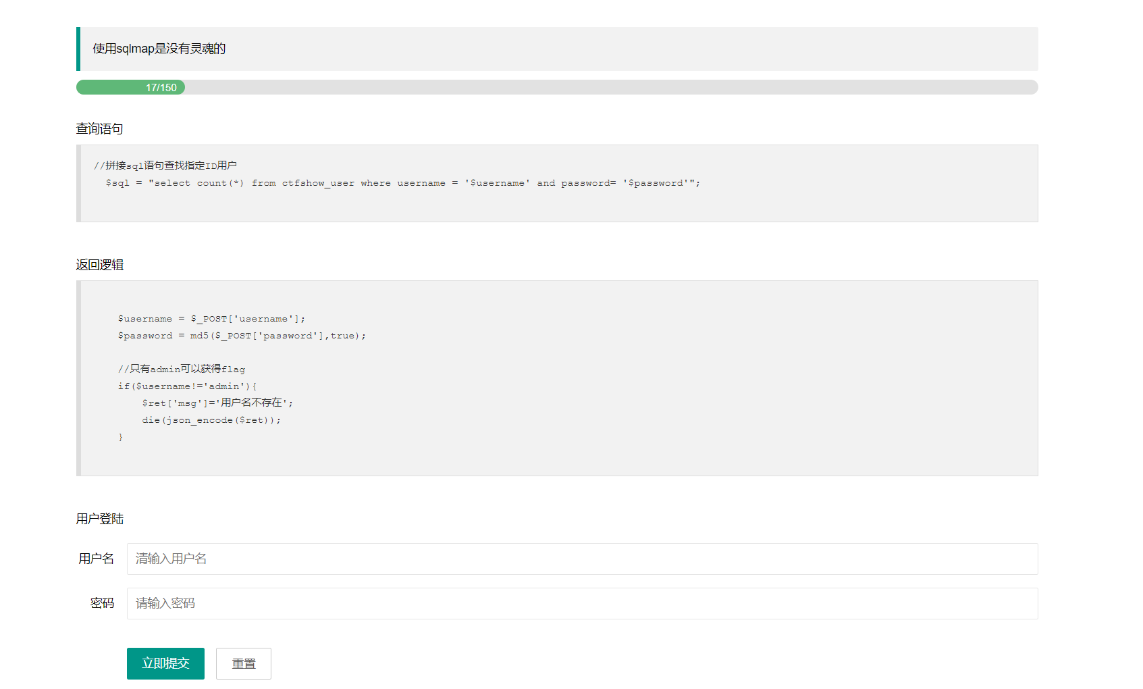Viewport: 1143px width, 689px height.
Task: Focus the 密码 password input field
Action: coord(582,603)
